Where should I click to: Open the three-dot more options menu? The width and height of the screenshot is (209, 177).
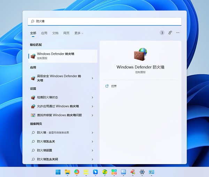click(178, 33)
